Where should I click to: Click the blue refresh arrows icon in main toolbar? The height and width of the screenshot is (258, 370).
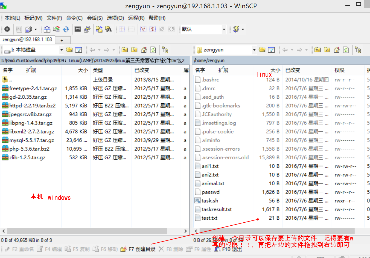66,29
